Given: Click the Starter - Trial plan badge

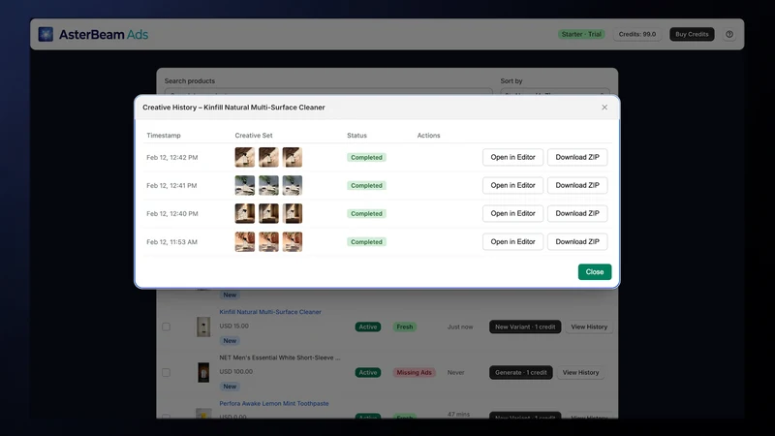Looking at the screenshot, I should 581,34.
